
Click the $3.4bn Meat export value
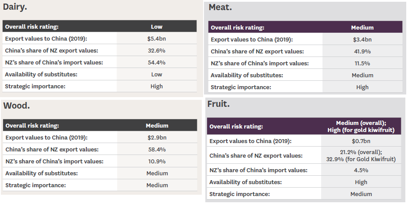coord(362,39)
